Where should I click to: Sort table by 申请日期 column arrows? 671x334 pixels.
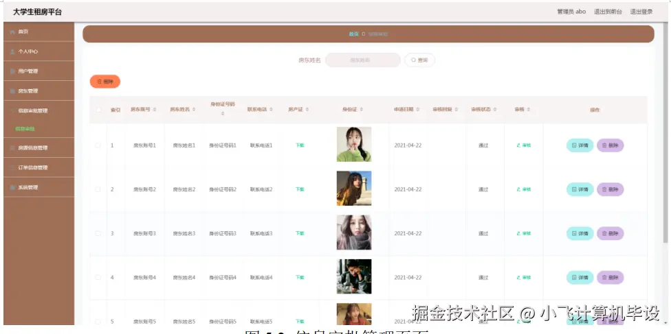point(418,110)
